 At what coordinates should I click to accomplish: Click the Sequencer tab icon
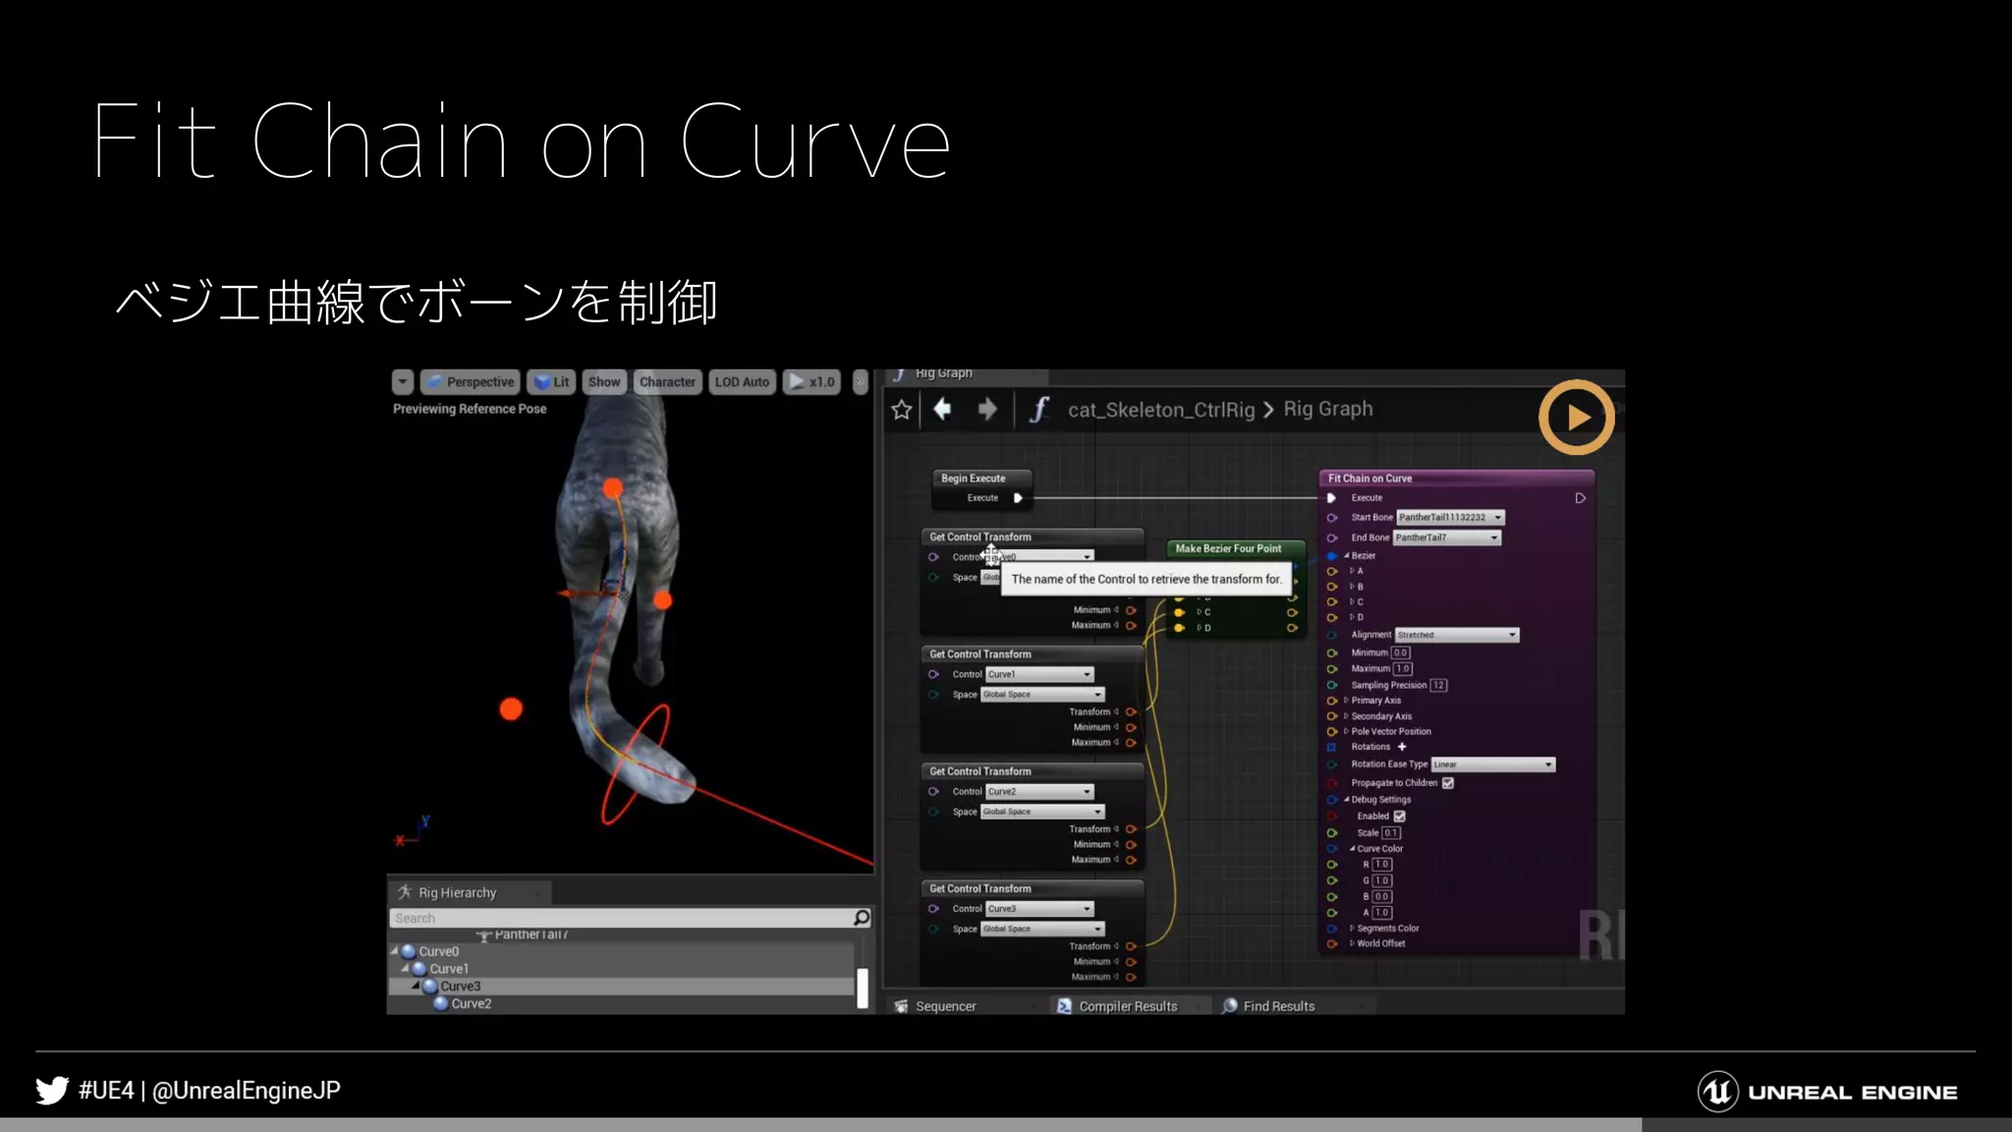pyautogui.click(x=901, y=1006)
